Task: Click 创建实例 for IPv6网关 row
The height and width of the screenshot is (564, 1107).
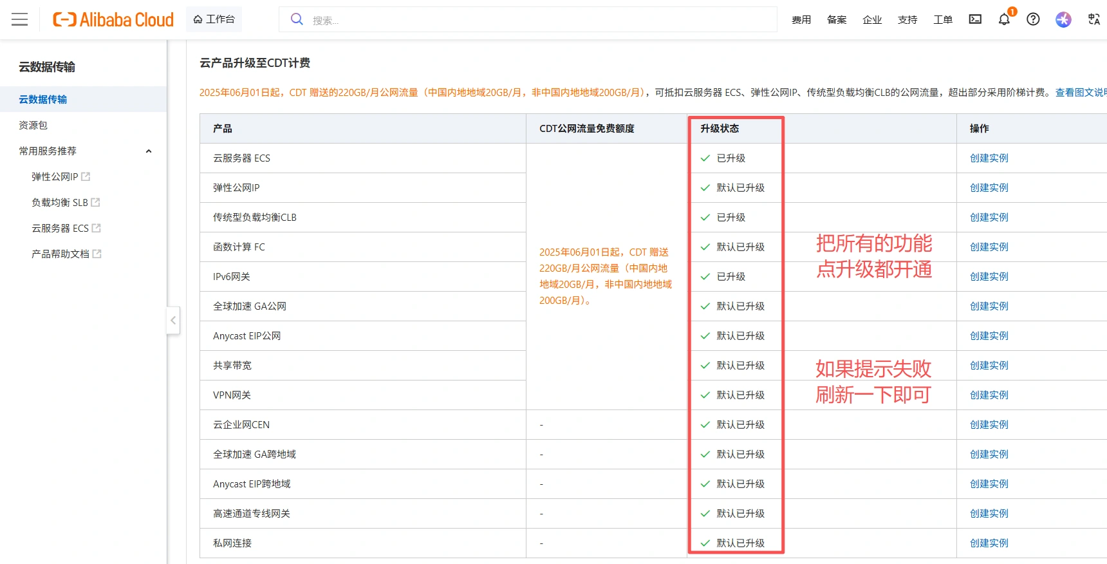Action: [989, 276]
